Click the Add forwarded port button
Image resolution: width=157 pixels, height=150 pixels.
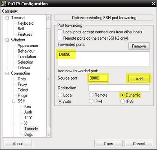coord(139,79)
